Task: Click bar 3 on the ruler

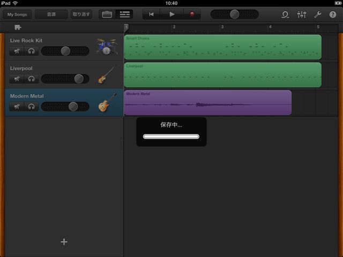Action: point(222,27)
